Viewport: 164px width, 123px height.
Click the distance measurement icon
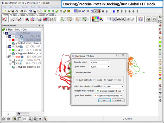(119, 19)
